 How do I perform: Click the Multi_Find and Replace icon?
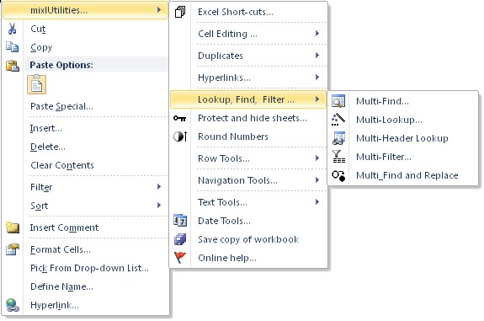(x=338, y=175)
